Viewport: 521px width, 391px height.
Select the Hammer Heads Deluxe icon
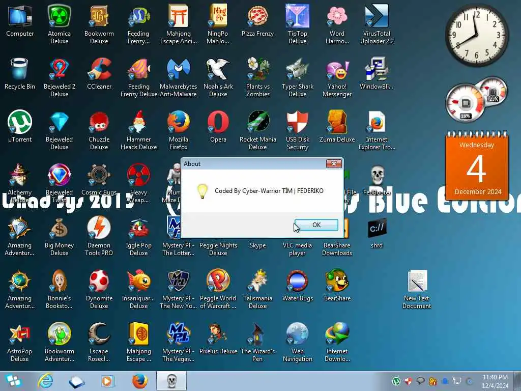pos(138,130)
